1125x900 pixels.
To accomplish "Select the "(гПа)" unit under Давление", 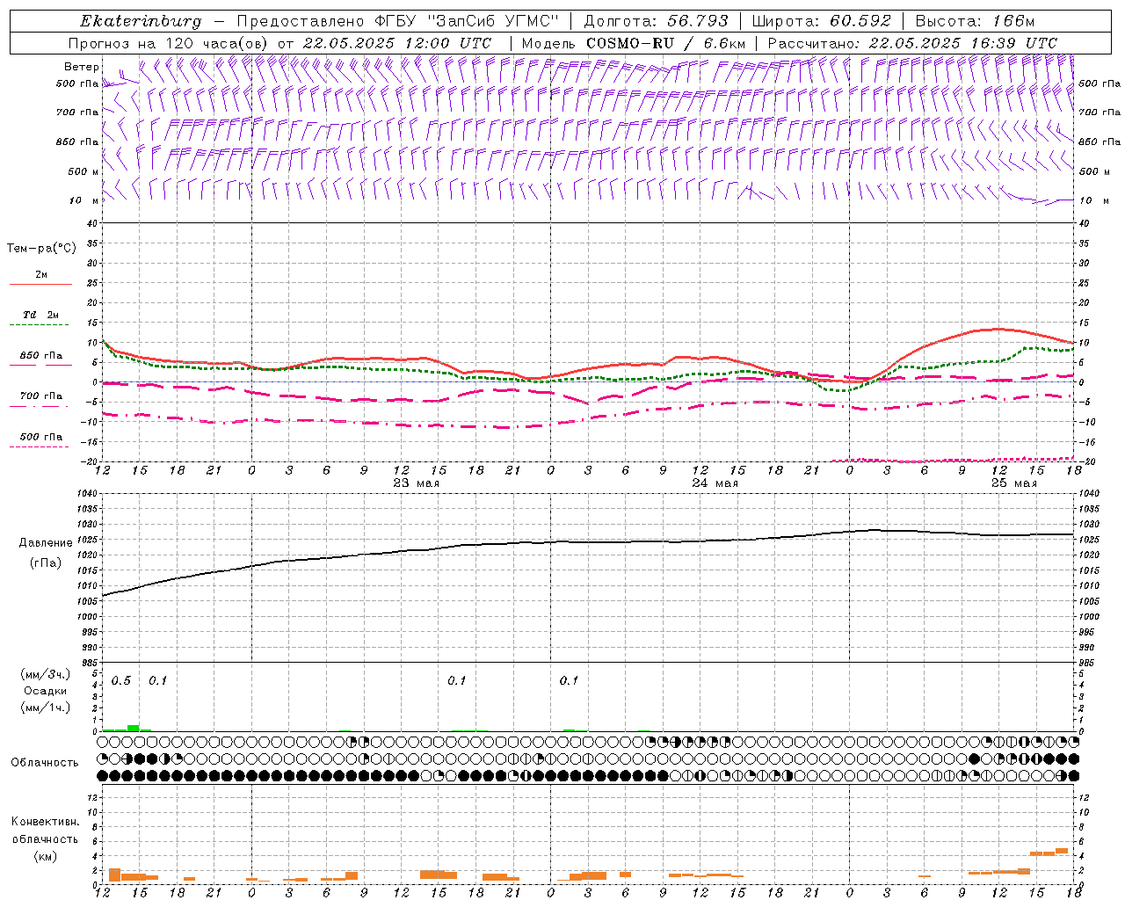I will tap(46, 562).
